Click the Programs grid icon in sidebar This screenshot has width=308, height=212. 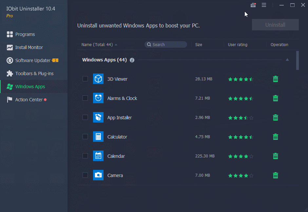click(x=10, y=34)
